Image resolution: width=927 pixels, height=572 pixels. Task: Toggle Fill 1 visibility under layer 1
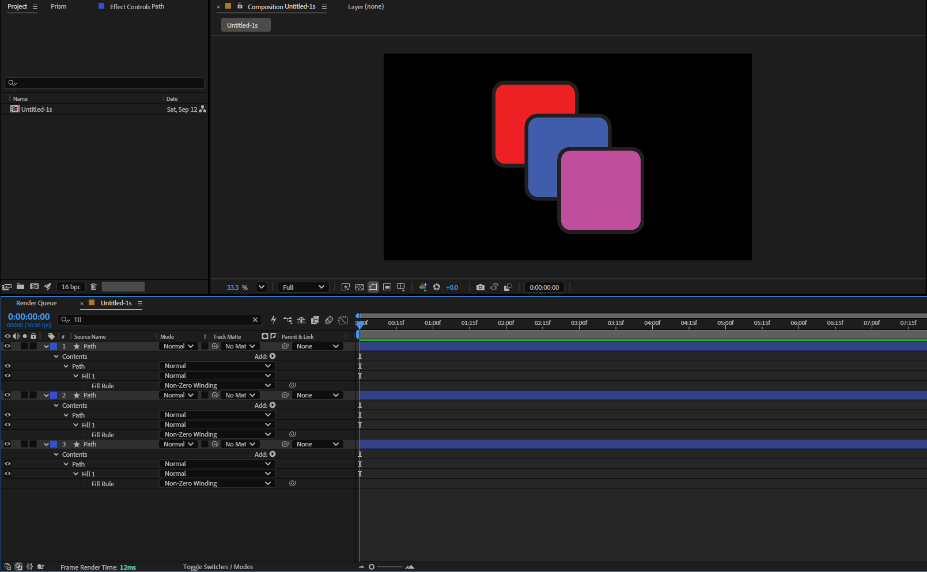pyautogui.click(x=7, y=376)
